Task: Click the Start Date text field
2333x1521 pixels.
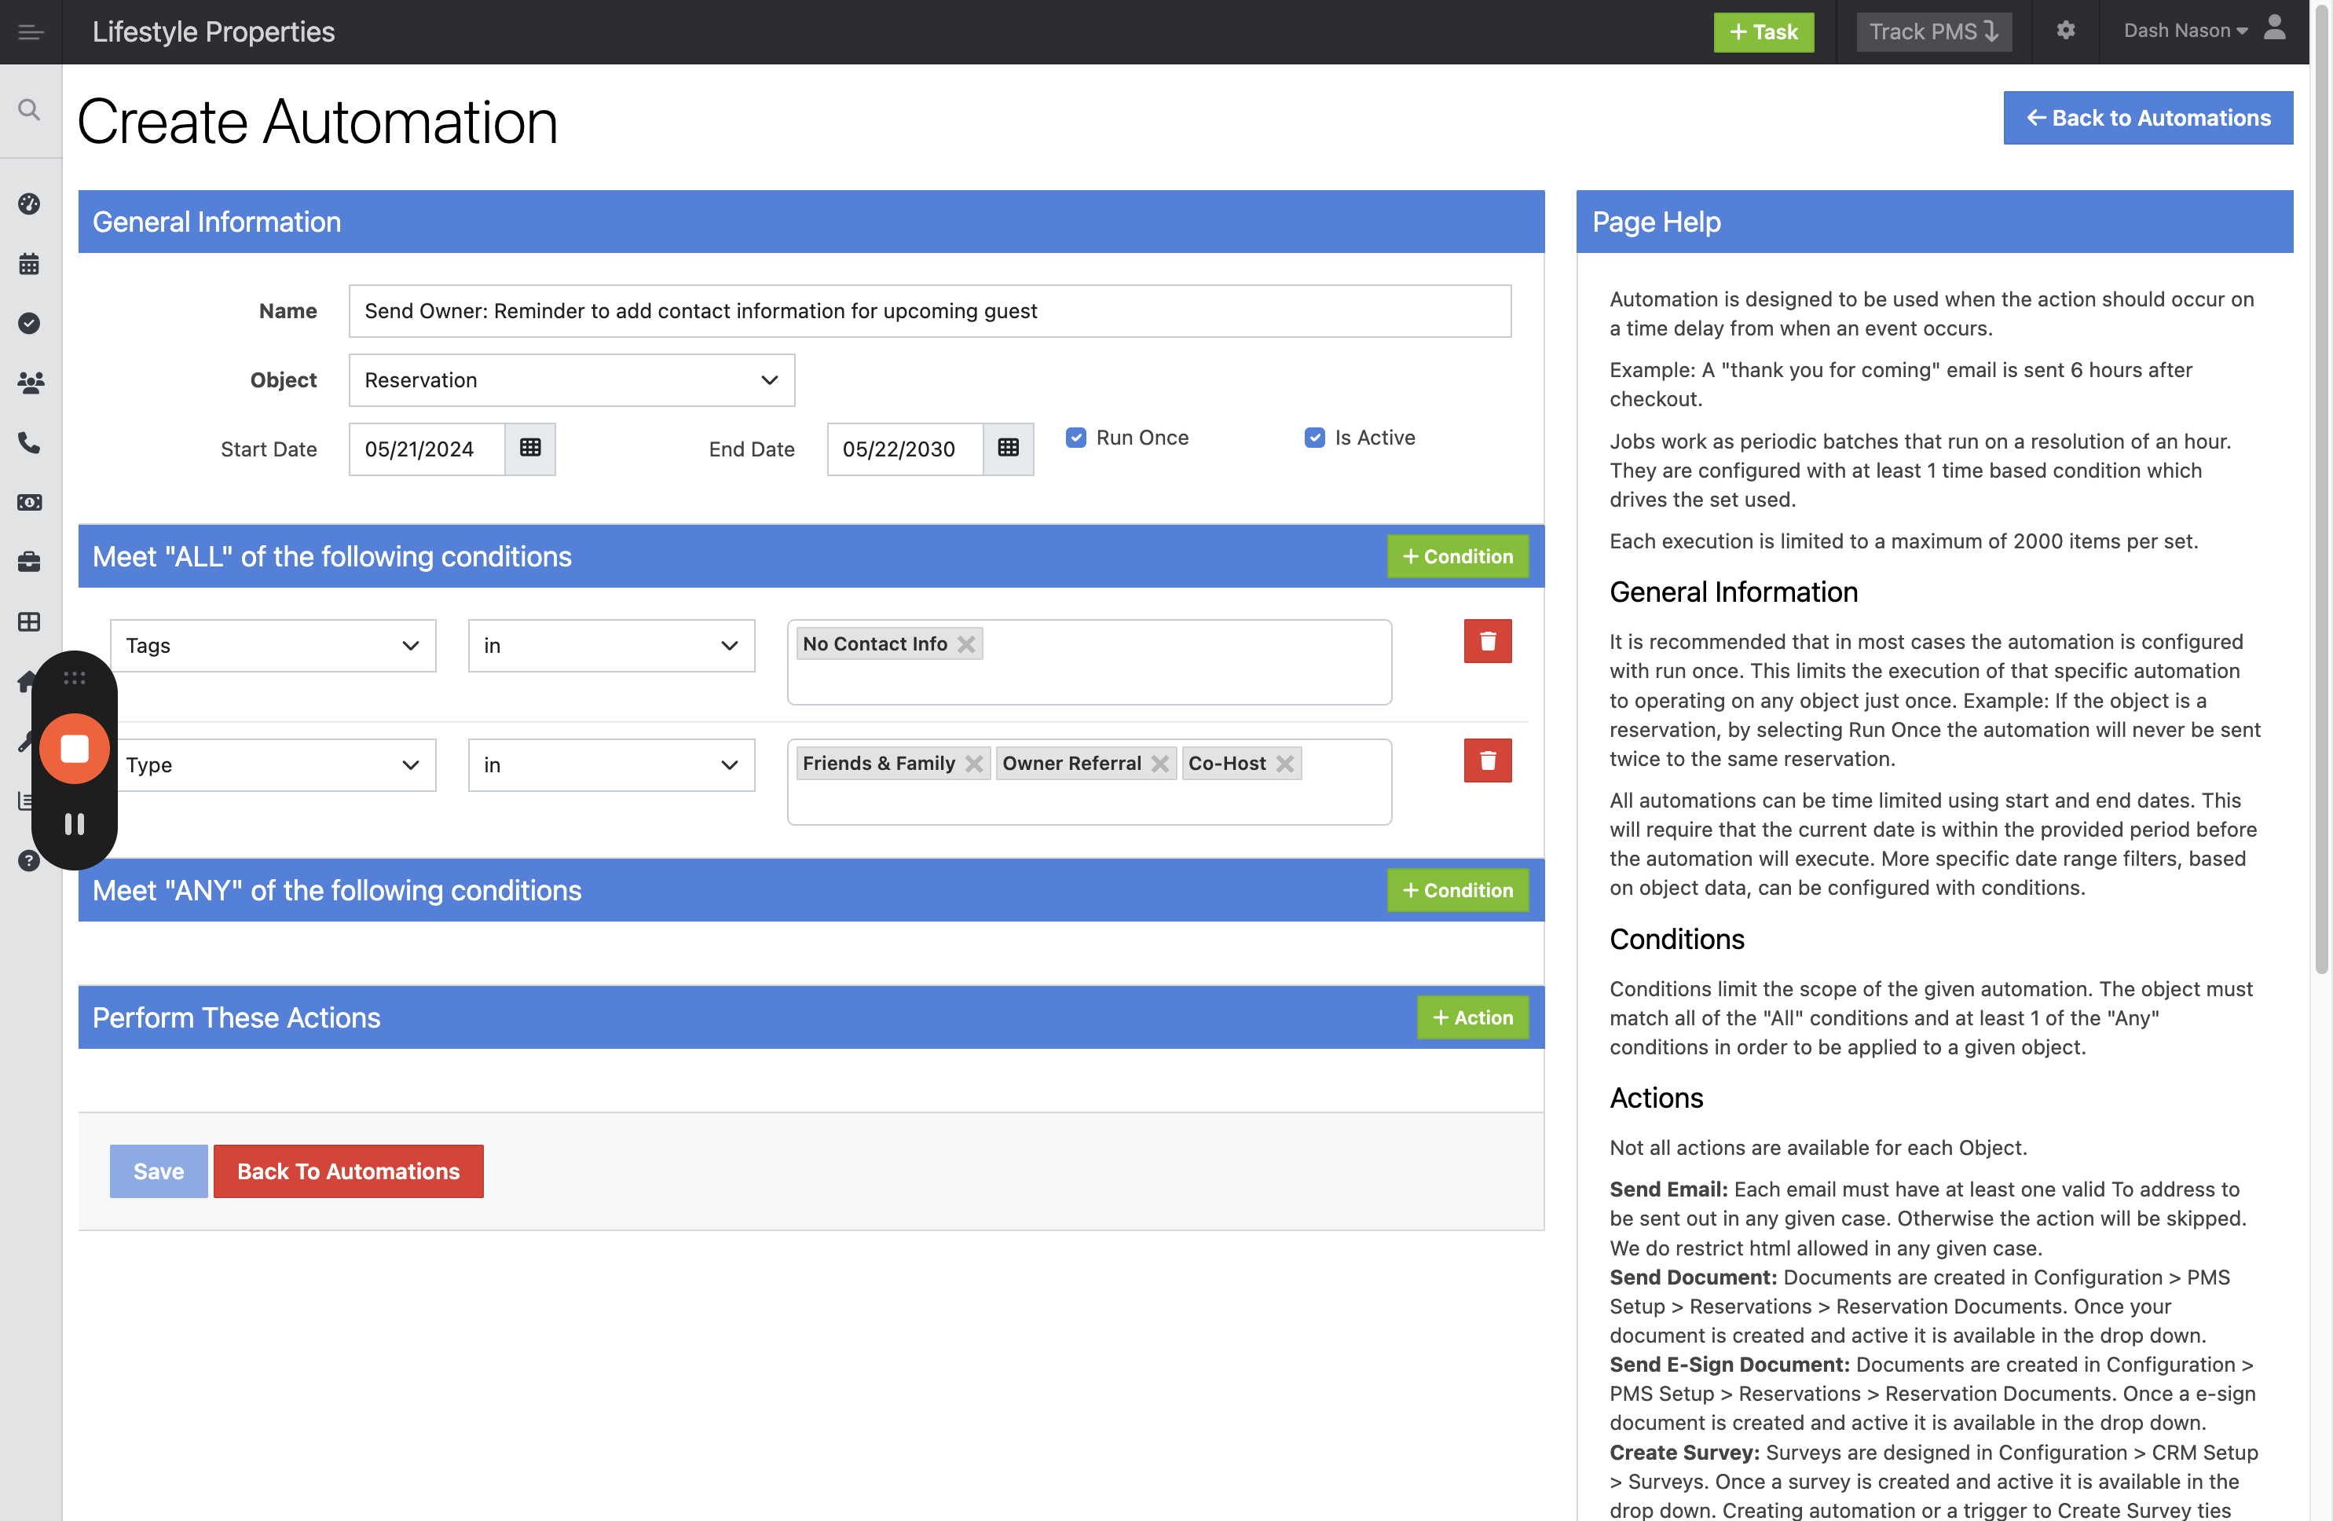Action: tap(427, 449)
